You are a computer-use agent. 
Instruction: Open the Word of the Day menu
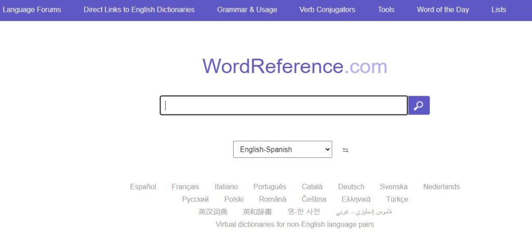[x=443, y=9]
